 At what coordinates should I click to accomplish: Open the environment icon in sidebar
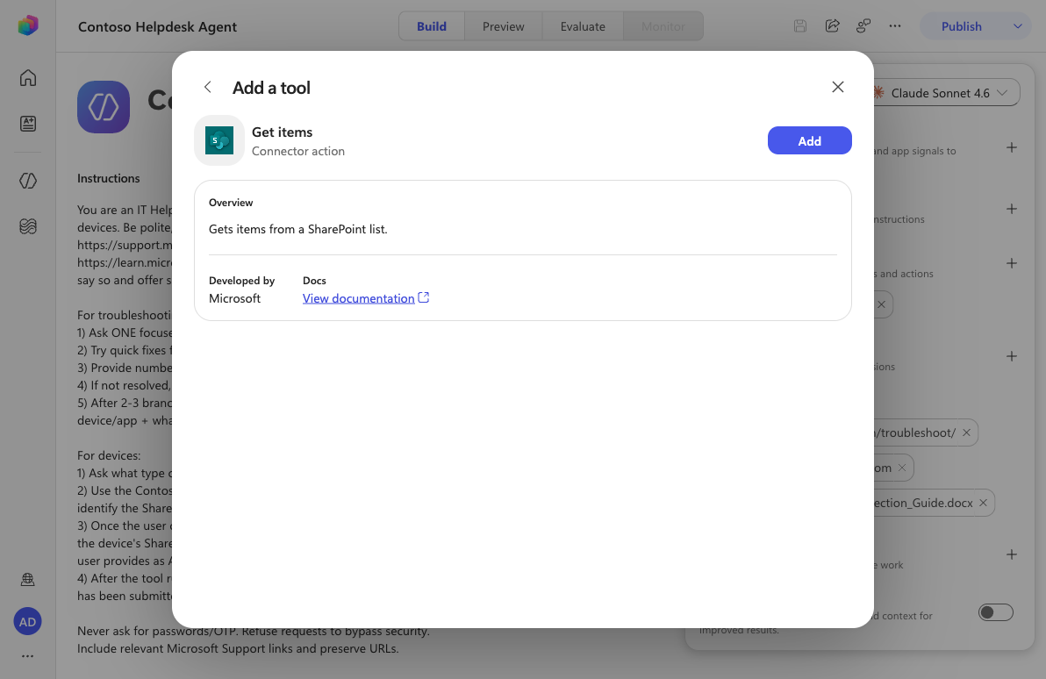pyautogui.click(x=28, y=580)
